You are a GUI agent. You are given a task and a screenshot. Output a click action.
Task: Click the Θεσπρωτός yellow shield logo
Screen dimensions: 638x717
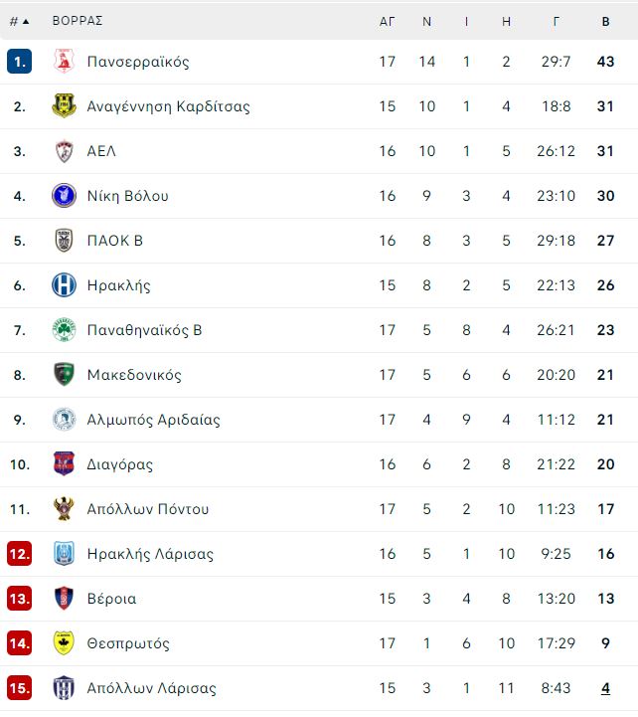[x=64, y=643]
